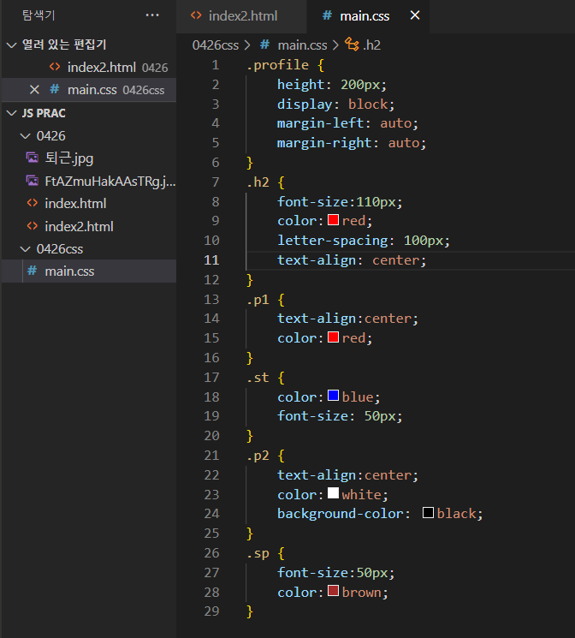The width and height of the screenshot is (575, 638).
Task: Open black color swatch on line 24
Action: pyautogui.click(x=428, y=513)
